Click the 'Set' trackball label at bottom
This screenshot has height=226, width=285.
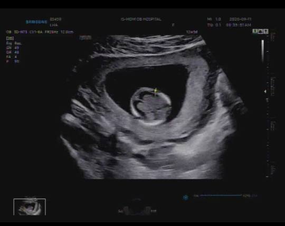120,211
